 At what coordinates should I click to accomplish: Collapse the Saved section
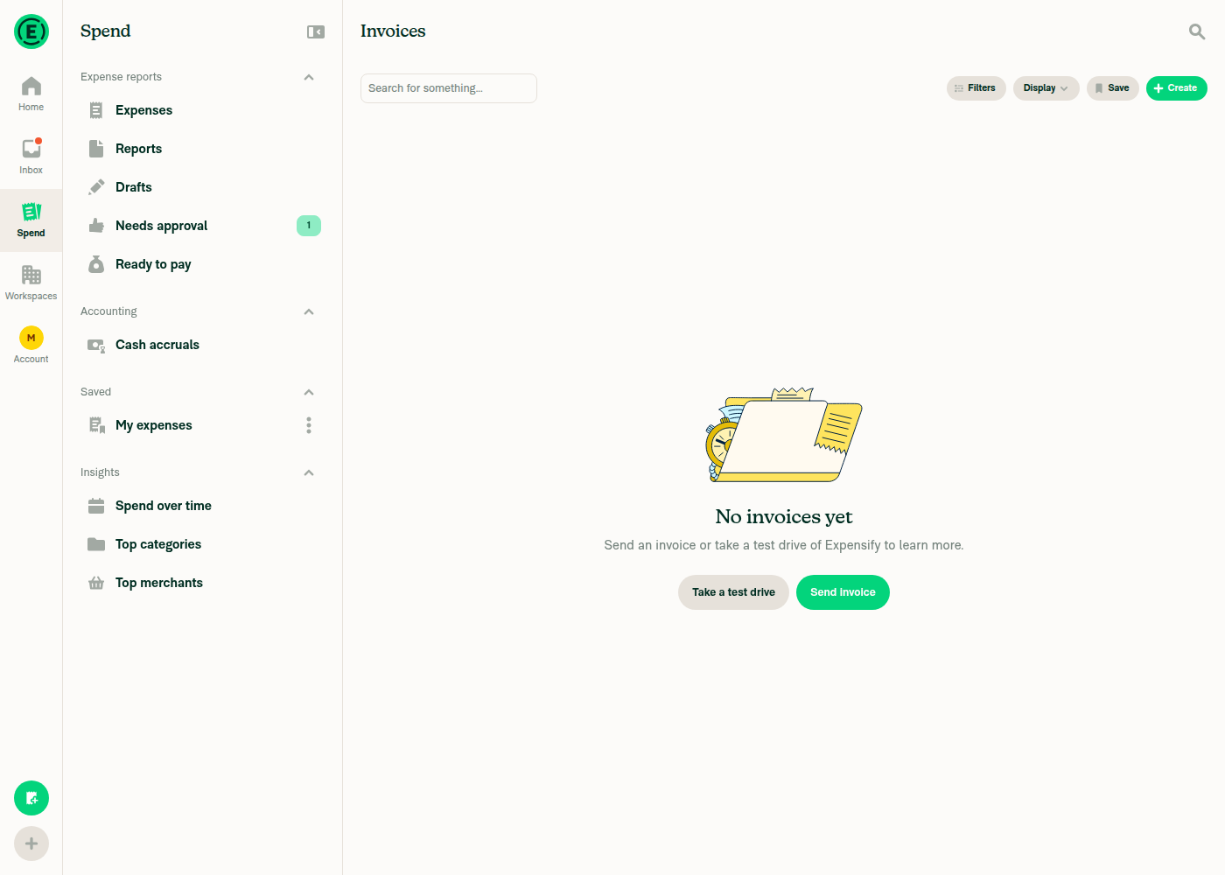tap(309, 392)
